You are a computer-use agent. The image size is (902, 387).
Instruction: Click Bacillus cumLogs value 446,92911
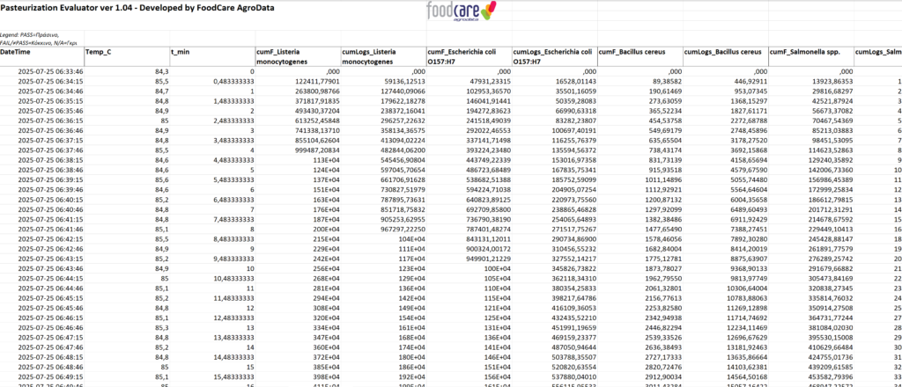click(x=750, y=81)
